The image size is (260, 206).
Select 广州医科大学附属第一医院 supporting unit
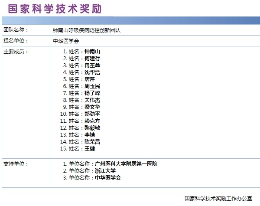tap(126, 164)
